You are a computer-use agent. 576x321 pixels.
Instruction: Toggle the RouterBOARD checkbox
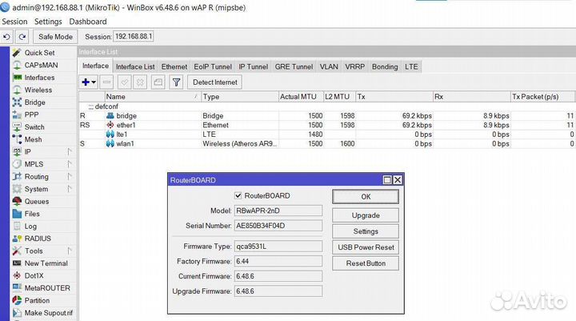pos(238,195)
